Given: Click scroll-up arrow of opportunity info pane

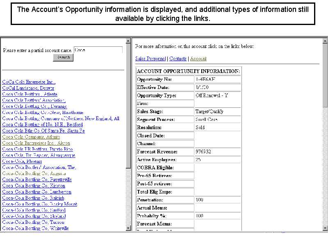Looking at the screenshot, I should [x=325, y=40].
